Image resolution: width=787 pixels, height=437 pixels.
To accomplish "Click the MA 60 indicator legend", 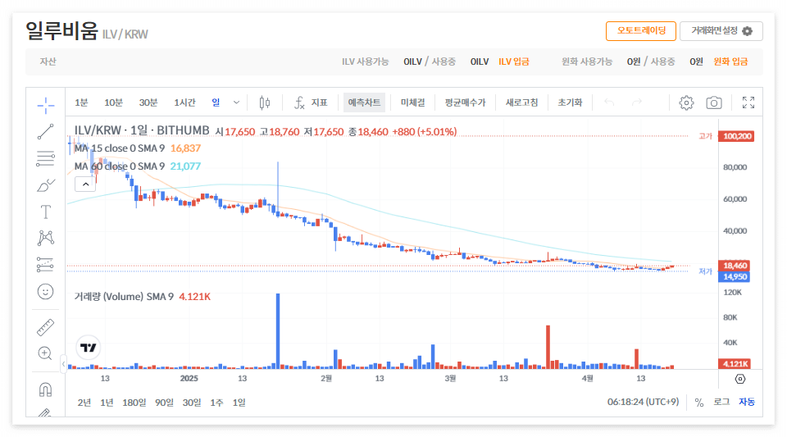I will pos(138,166).
